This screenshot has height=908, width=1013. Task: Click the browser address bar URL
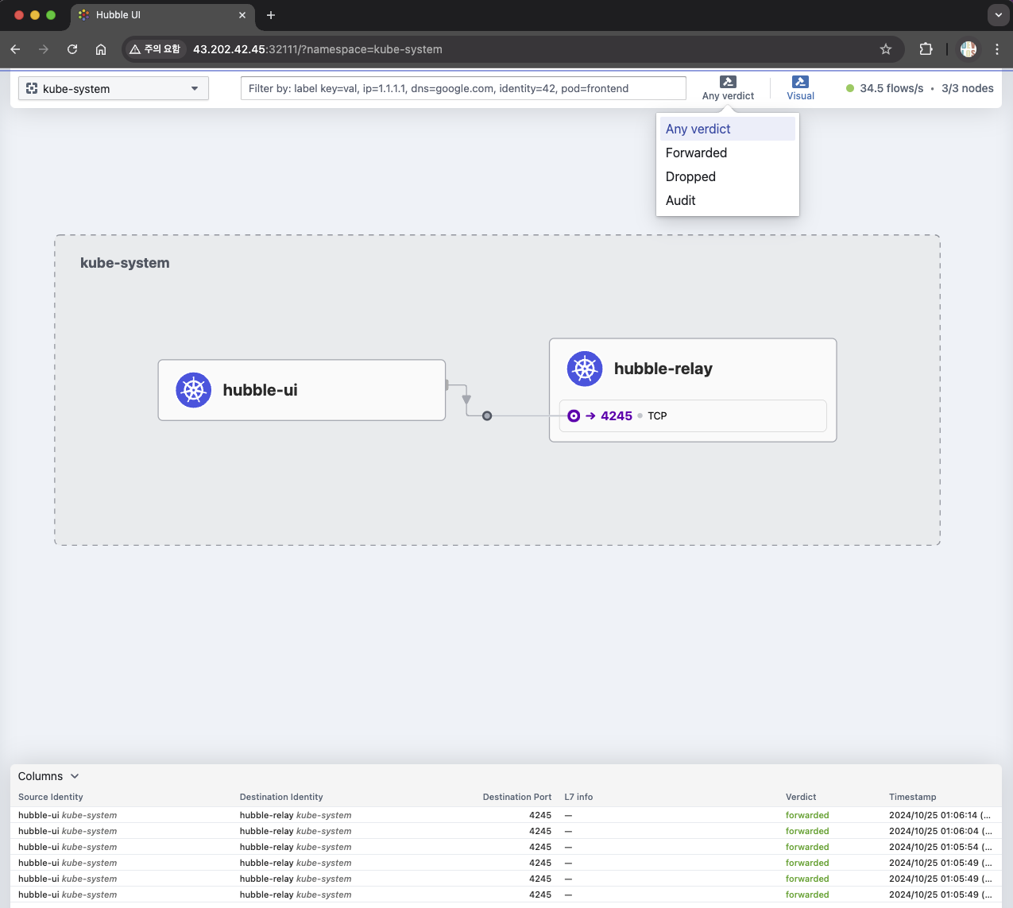(x=318, y=49)
